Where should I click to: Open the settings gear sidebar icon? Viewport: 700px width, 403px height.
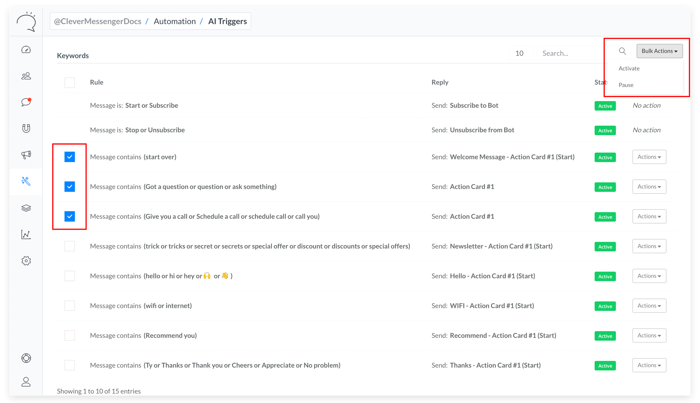point(26,261)
